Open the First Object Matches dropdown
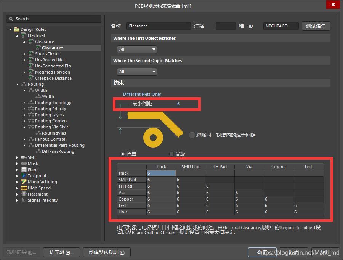Image resolution: width=343 pixels, height=260 pixels. point(137,49)
